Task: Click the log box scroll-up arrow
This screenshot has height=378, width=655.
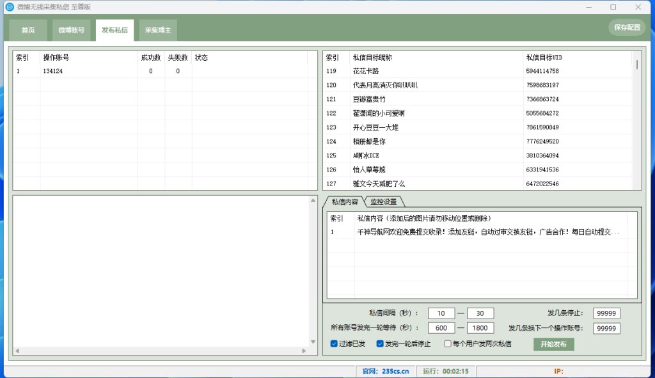Action: 313,201
